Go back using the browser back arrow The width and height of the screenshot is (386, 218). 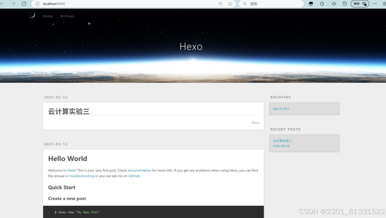tap(2, 4)
